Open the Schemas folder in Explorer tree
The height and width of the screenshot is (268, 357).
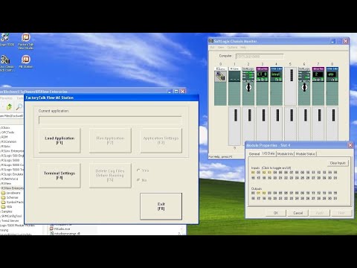[x=10, y=197]
